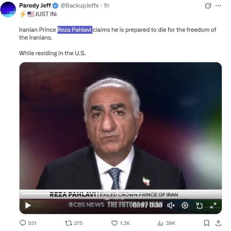Open the share post icon
Viewport: 231px width, 231px height.
click(218, 223)
